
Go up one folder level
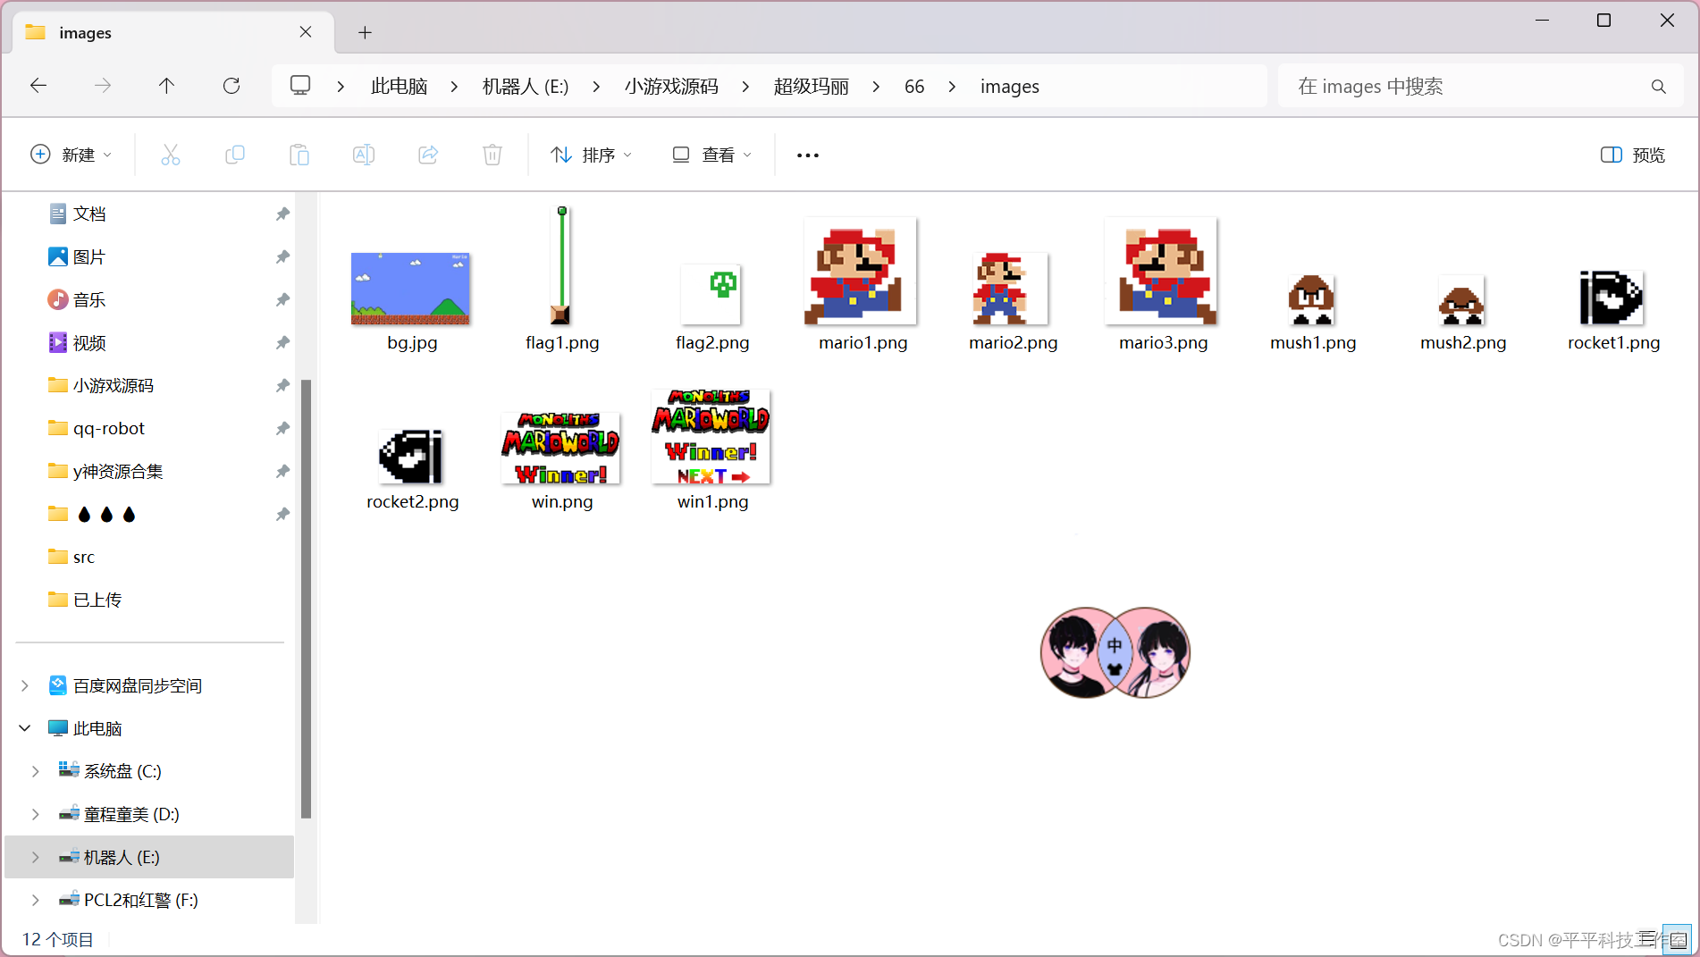[166, 86]
